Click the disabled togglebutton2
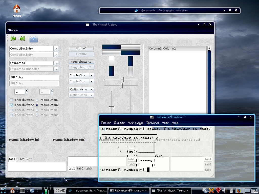 click(81, 67)
